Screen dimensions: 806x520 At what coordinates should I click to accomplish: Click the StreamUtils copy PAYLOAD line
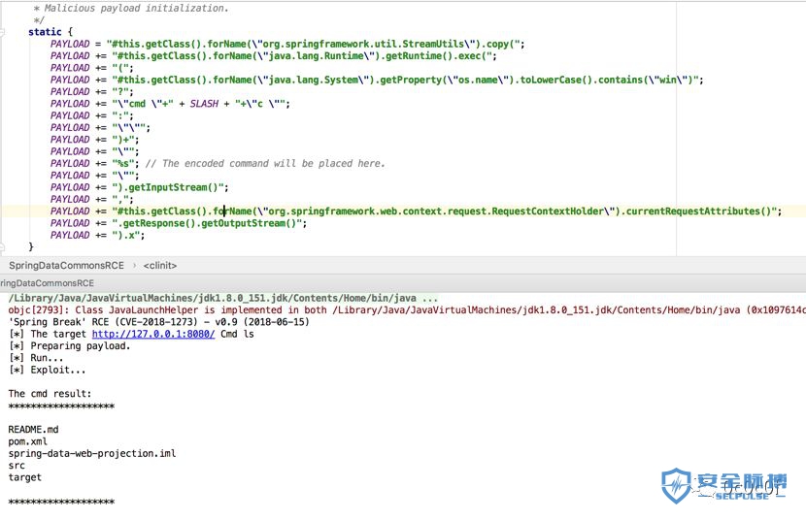pyautogui.click(x=287, y=45)
